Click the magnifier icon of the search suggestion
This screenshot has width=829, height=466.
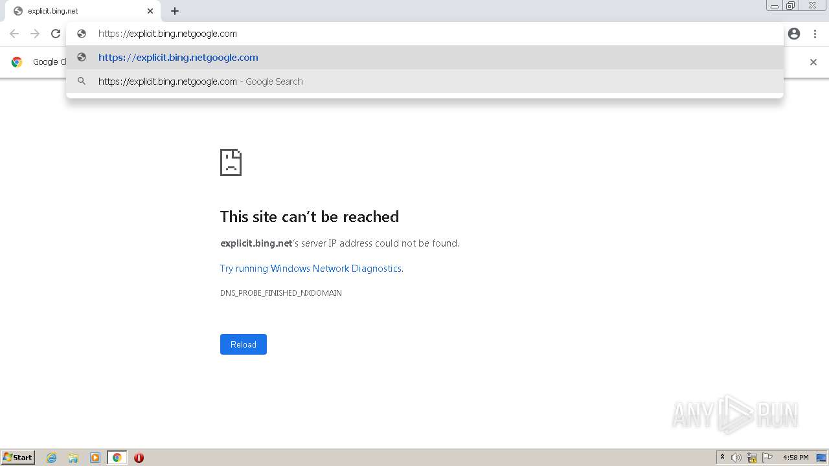(x=82, y=82)
